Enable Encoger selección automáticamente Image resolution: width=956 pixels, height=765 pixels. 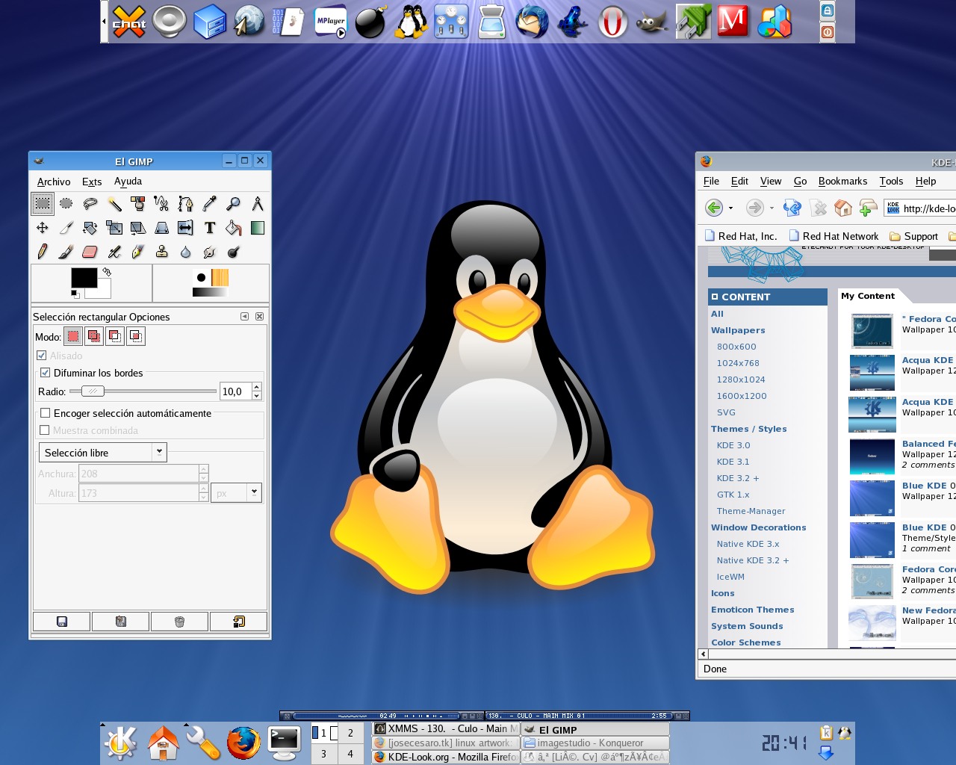[x=45, y=413]
